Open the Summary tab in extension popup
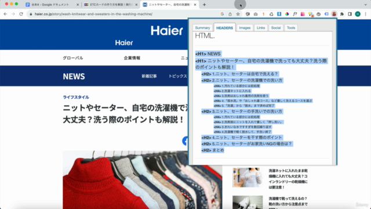 tap(202, 28)
